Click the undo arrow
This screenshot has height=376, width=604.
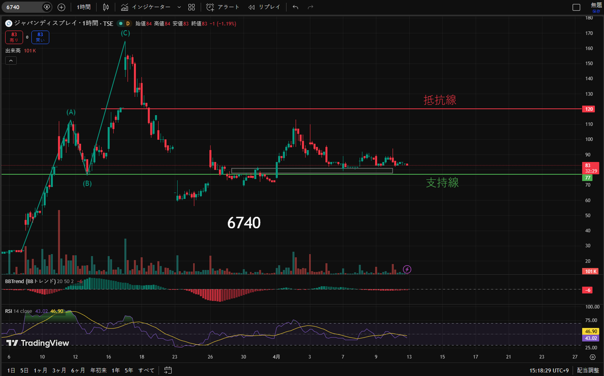(x=295, y=8)
